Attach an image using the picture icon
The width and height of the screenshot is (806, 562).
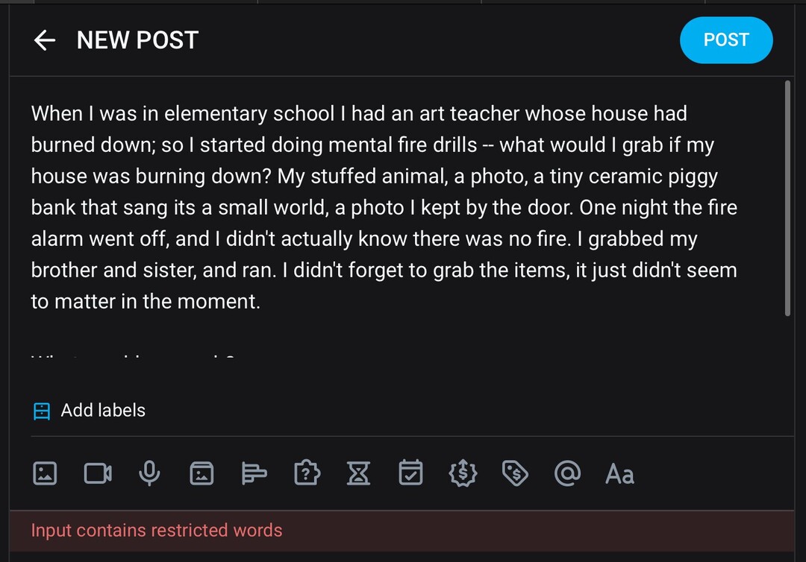(45, 473)
